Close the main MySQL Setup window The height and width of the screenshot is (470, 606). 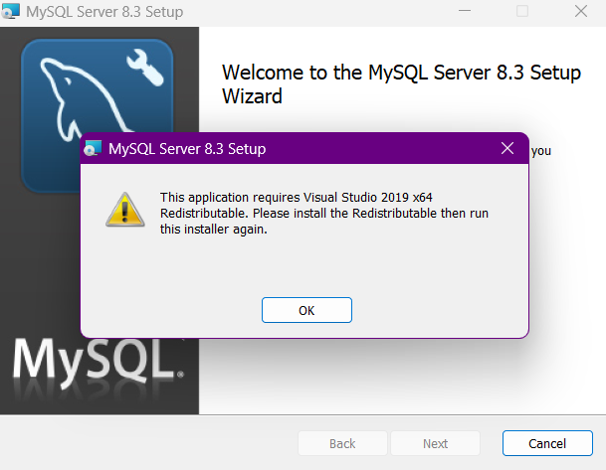581,11
